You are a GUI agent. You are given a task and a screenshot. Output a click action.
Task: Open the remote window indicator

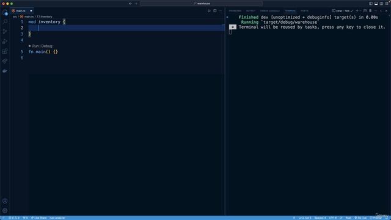(3, 218)
